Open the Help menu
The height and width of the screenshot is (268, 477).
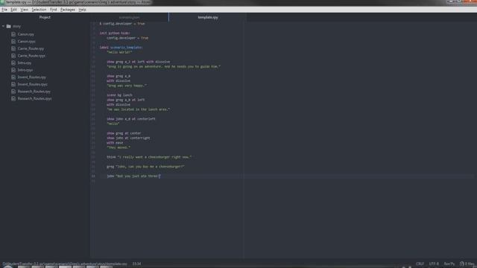tap(82, 10)
